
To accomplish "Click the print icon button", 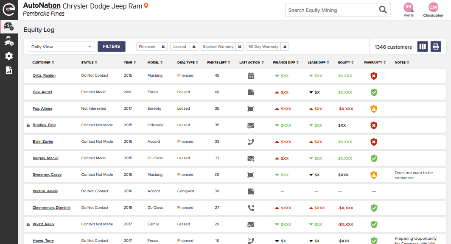I will pyautogui.click(x=436, y=47).
